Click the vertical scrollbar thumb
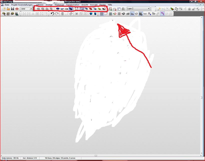This screenshot has height=161, width=205. pos(201,98)
